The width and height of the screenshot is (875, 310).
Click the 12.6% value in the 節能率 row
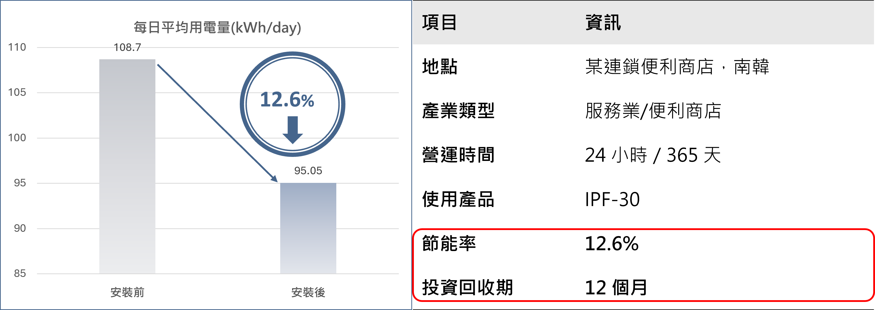[611, 243]
